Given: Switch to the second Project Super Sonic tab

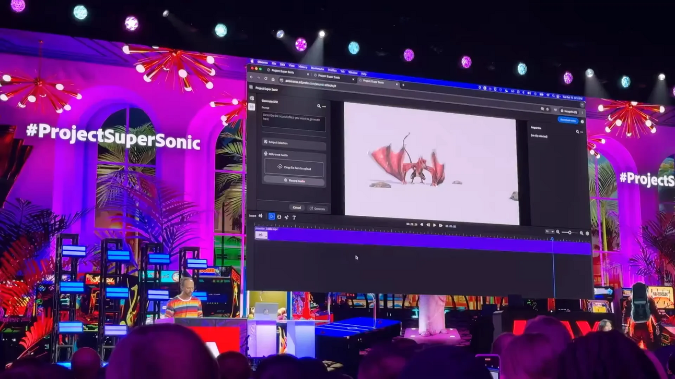Looking at the screenshot, I should 329,77.
